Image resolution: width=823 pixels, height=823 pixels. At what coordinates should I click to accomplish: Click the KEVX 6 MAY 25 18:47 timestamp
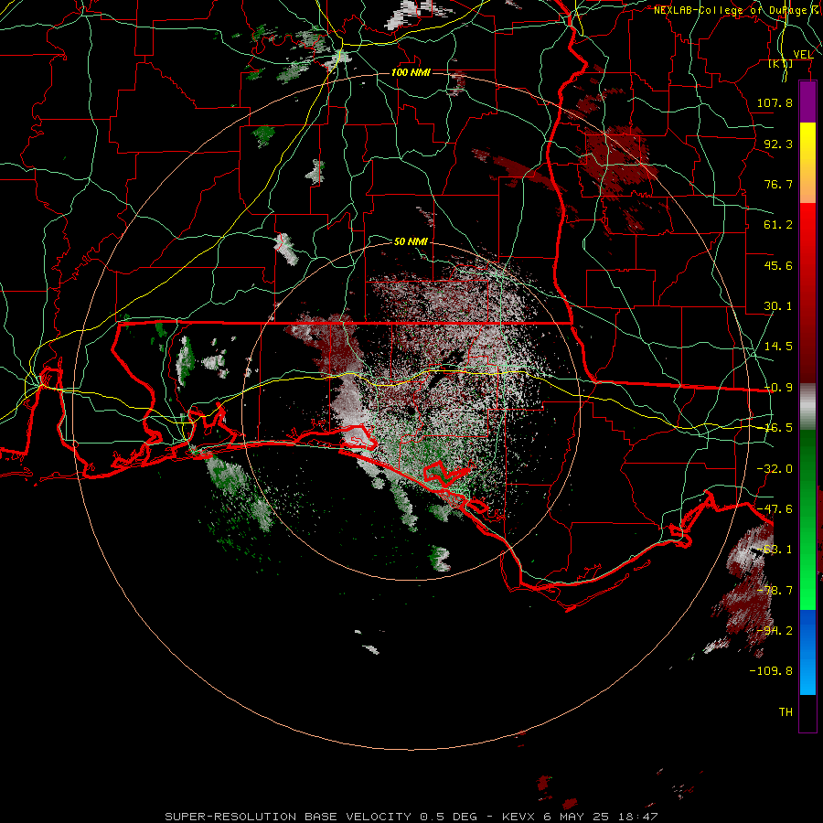tap(580, 817)
